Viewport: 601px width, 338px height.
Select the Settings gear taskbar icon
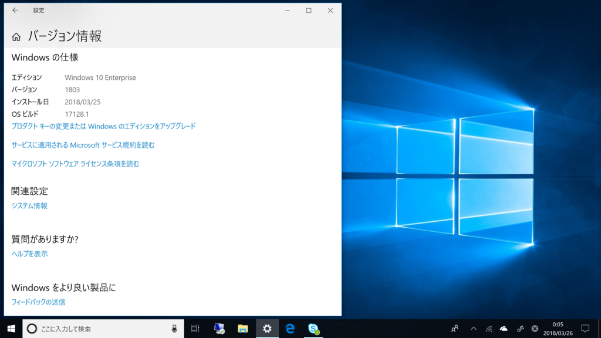point(267,329)
